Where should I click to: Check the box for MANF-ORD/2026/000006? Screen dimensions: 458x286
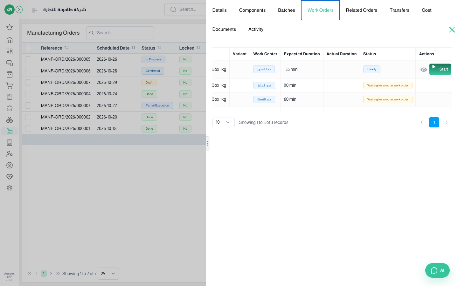pos(28,71)
